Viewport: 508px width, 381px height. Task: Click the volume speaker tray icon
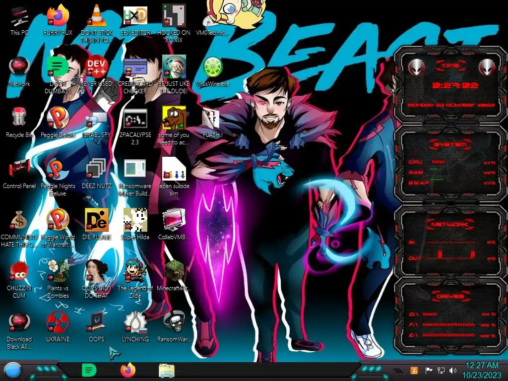(453, 370)
